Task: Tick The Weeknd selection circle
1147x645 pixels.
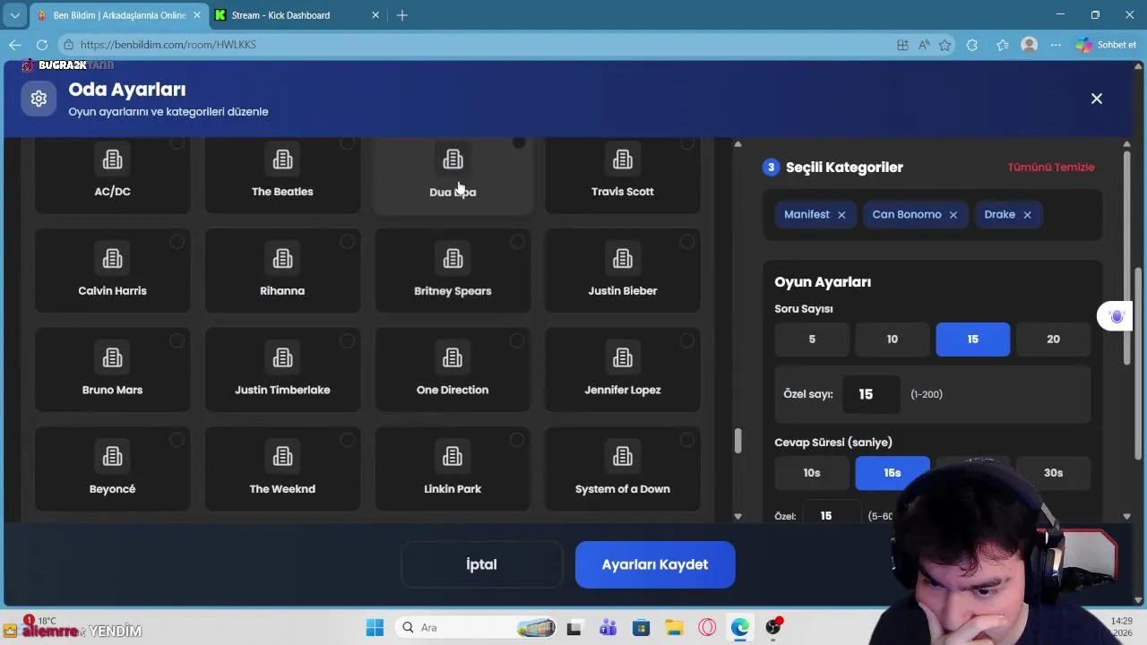Action: tap(347, 440)
